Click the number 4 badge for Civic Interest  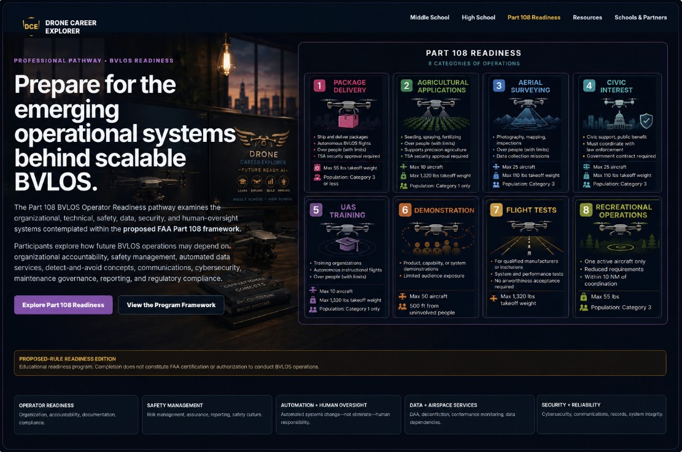point(589,85)
